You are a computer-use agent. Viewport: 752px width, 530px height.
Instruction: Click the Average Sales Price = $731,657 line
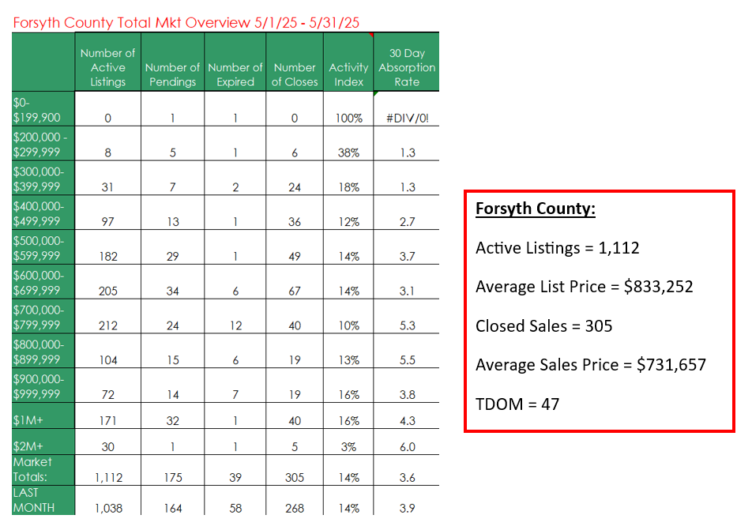(591, 365)
